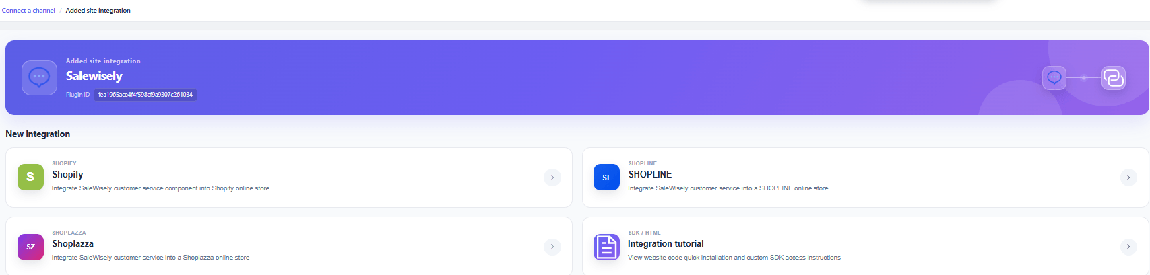Select the Shopify card description text
Screen dimensions: 1150x275
[x=160, y=188]
